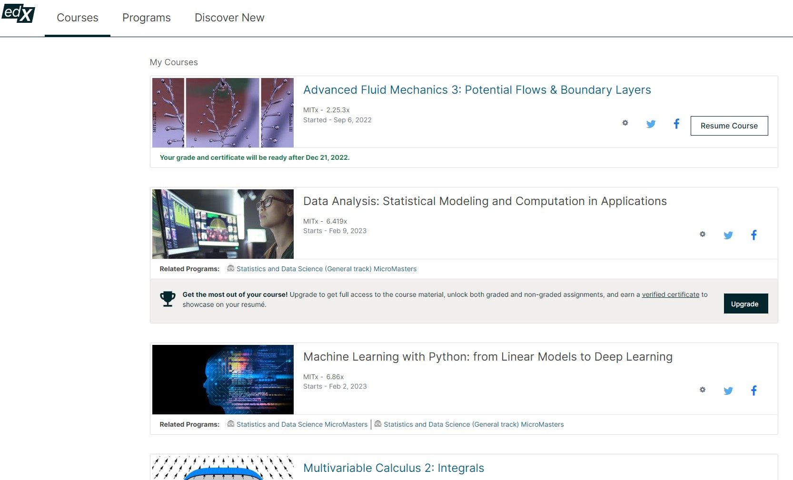Image resolution: width=793 pixels, height=480 pixels.
Task: Click the edX logo
Action: pyautogui.click(x=18, y=13)
